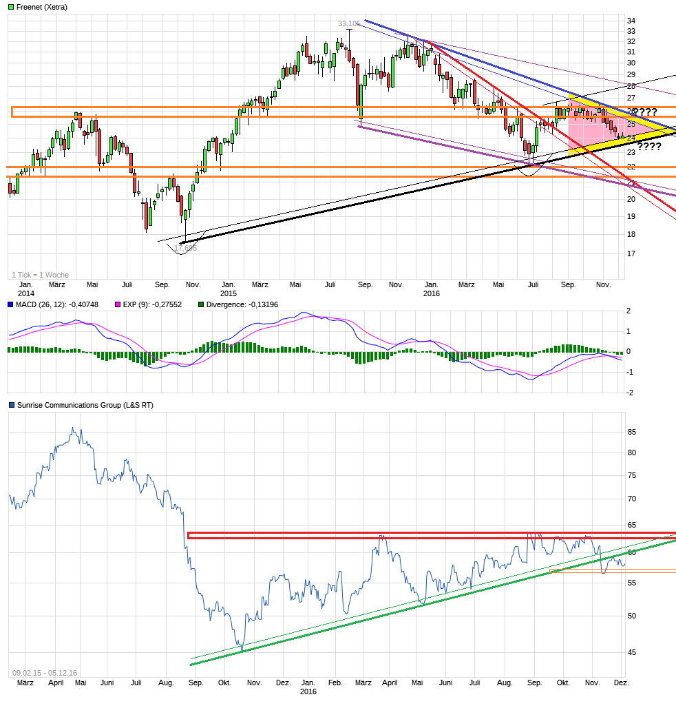Click 'Sunrise Communications Group (L&S RT)' title
The height and width of the screenshot is (708, 676).
point(85,405)
